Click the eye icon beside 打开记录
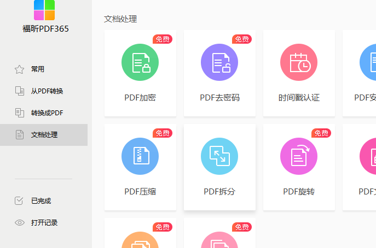The image size is (376, 248). tap(19, 223)
